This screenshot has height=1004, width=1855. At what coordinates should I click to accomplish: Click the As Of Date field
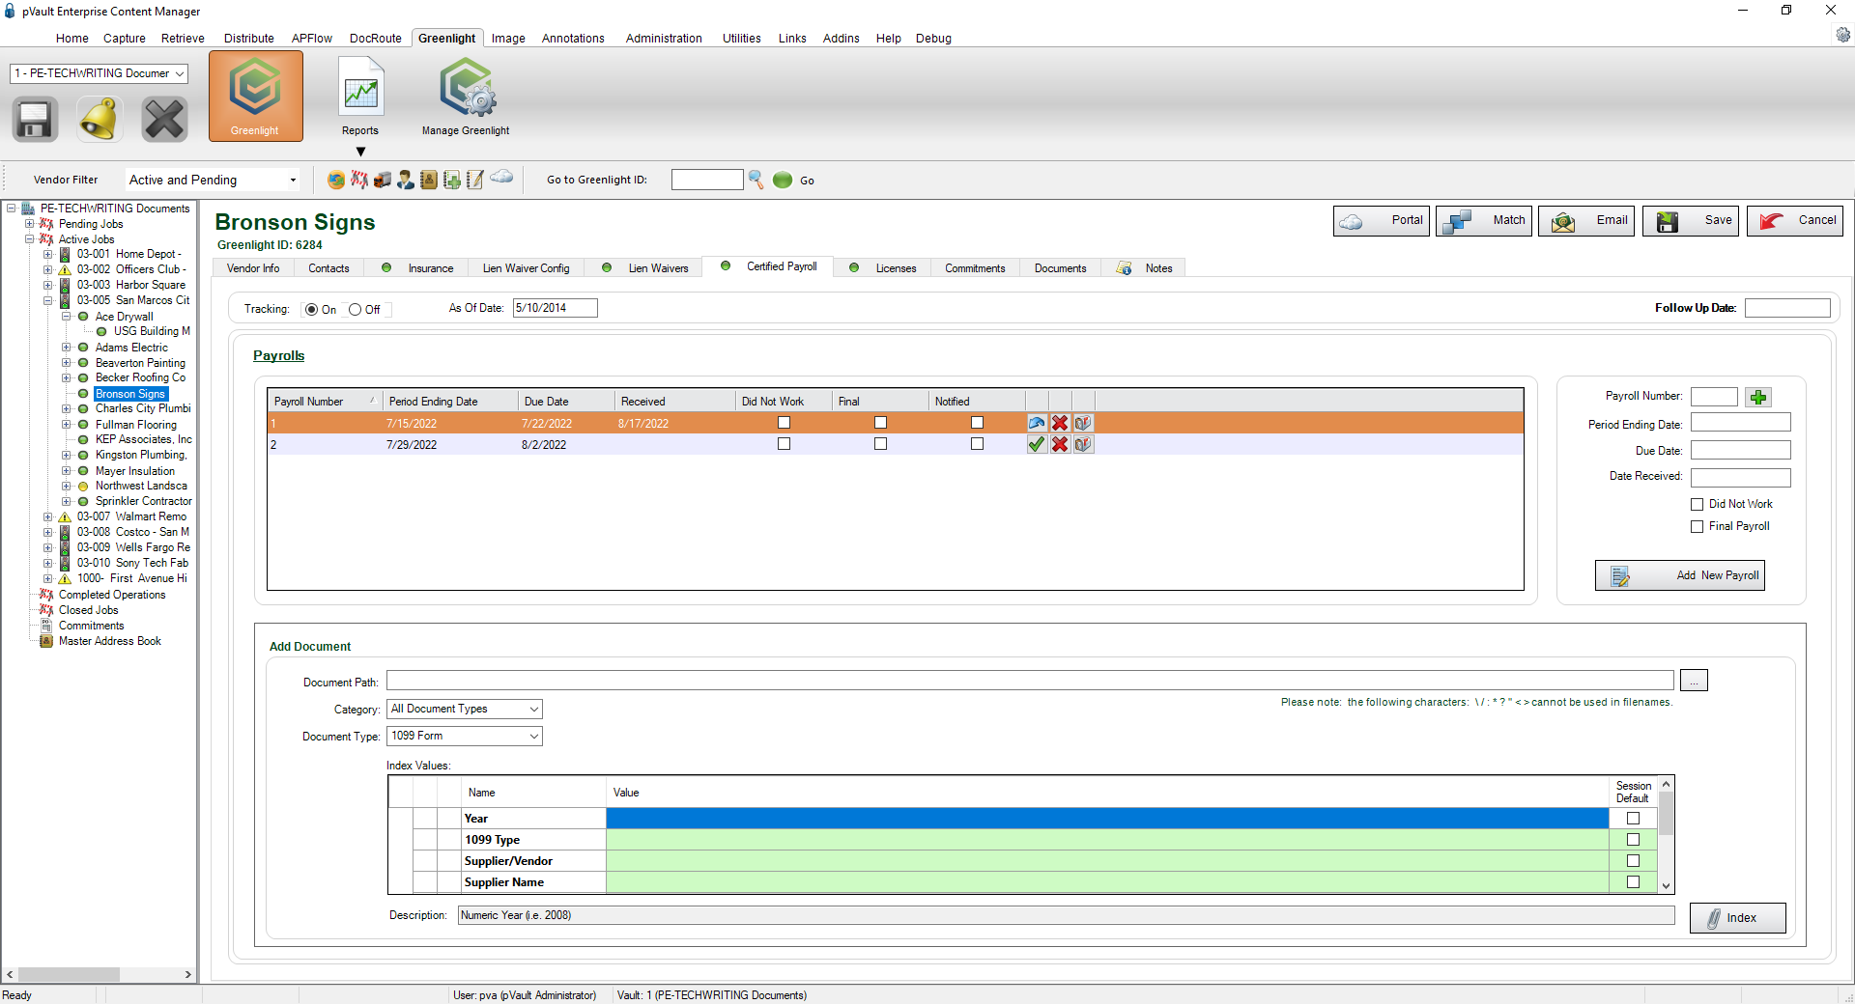pos(555,308)
